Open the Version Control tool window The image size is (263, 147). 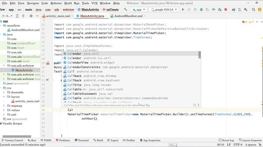pos(12,140)
